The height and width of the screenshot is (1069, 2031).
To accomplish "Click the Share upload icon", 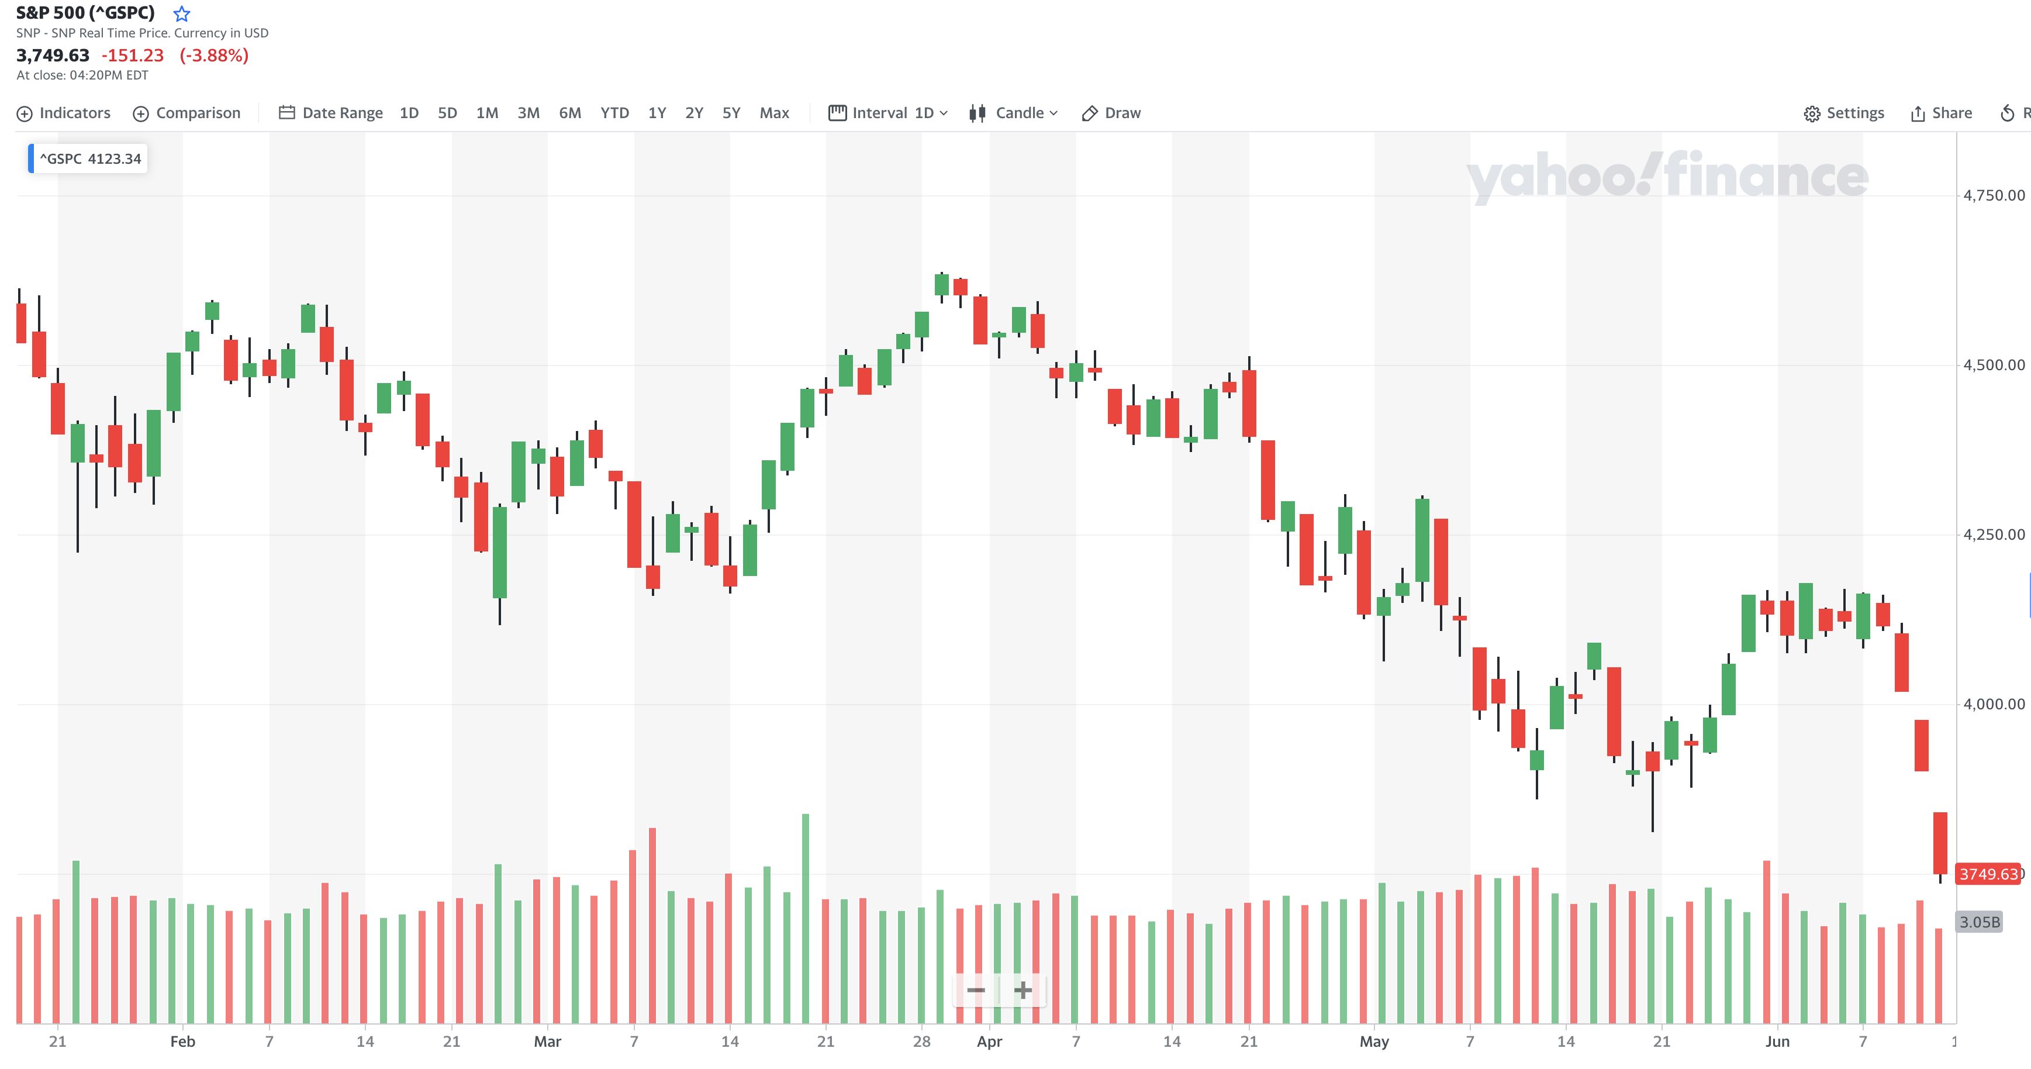I will pos(1918,113).
